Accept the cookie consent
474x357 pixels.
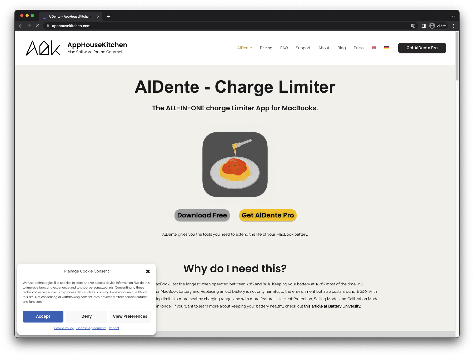tap(43, 316)
